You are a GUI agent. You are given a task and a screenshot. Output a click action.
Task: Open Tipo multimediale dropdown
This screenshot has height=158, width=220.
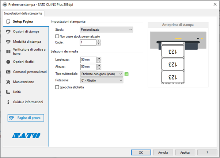tap(102, 74)
